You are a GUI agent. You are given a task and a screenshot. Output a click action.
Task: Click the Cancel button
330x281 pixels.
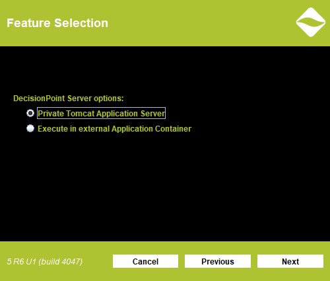point(145,261)
